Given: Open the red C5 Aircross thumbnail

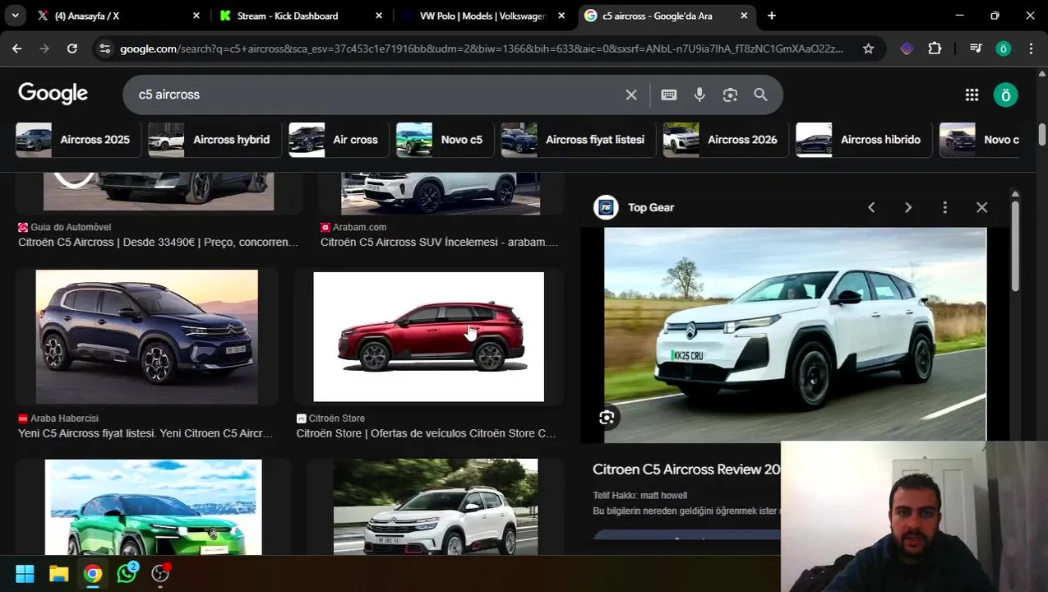Looking at the screenshot, I should tap(428, 336).
